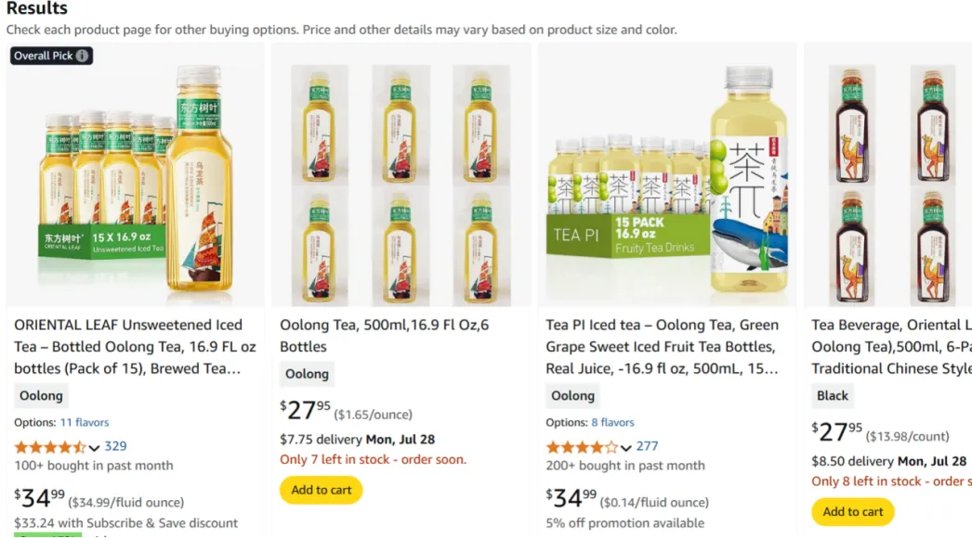The width and height of the screenshot is (972, 538).
Task: Open the 277 ratings count link
Action: [x=647, y=446]
